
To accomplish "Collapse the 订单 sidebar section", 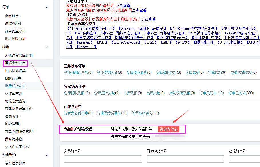I will tap(47, 7).
